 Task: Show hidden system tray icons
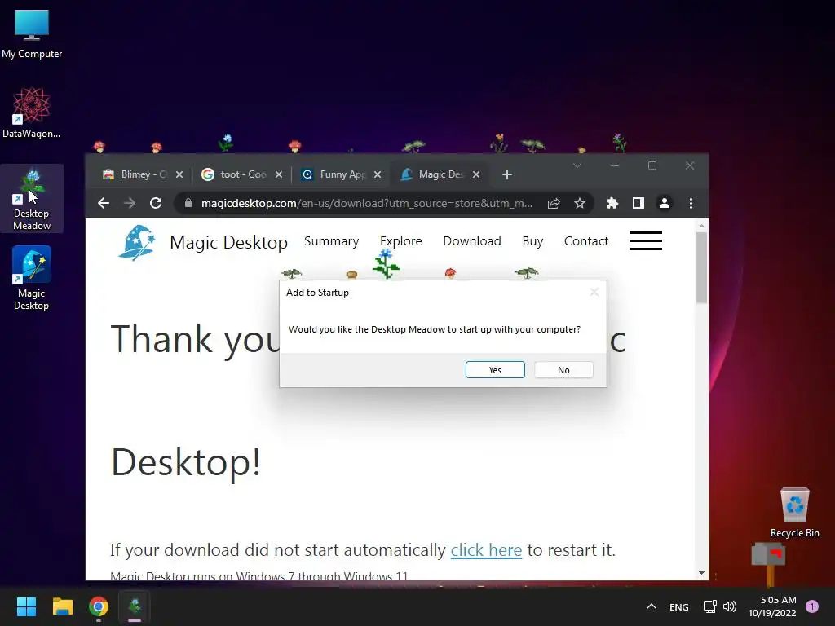point(651,606)
